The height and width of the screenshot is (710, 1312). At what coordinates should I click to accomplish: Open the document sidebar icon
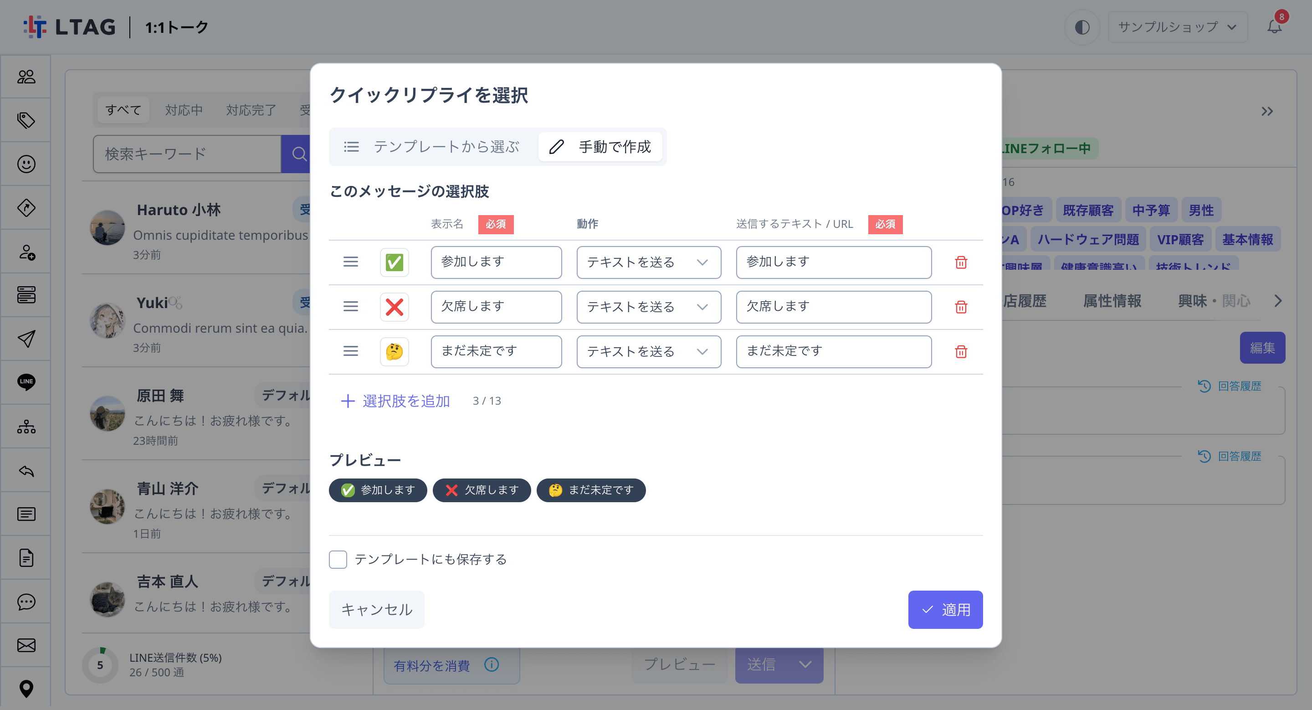[26, 558]
